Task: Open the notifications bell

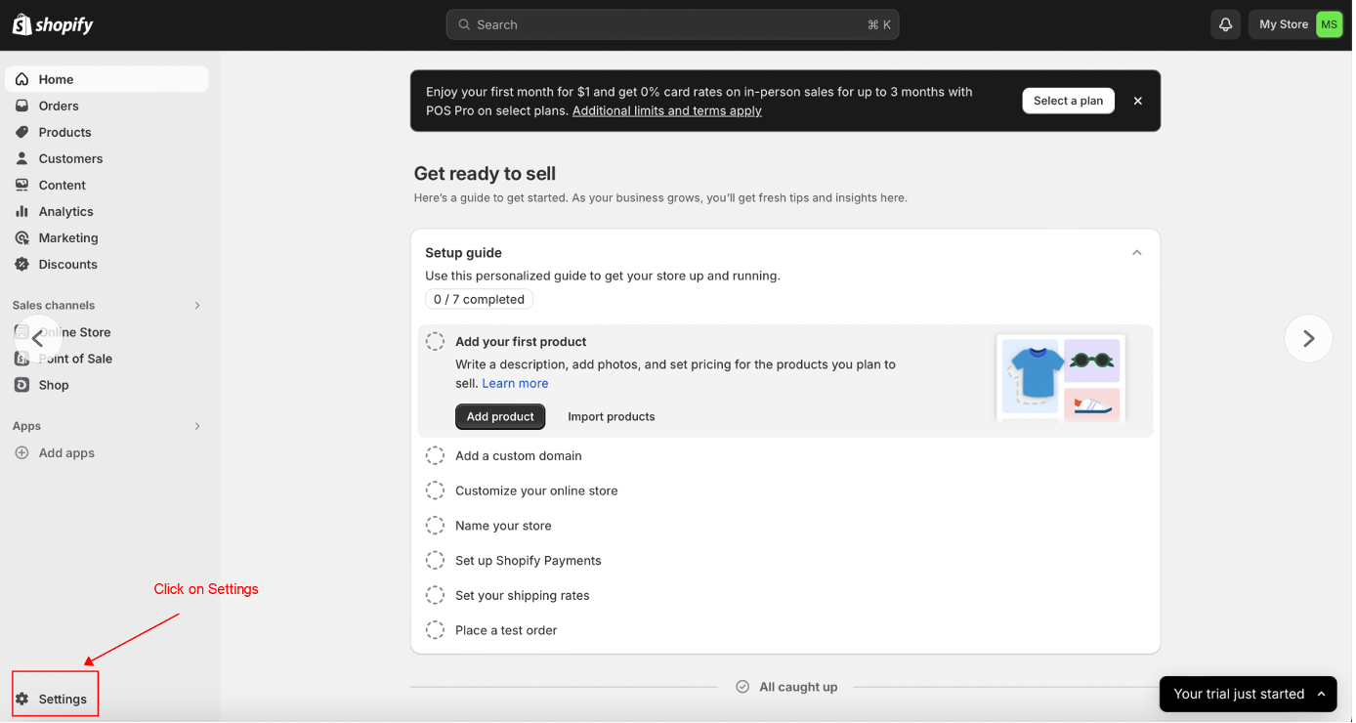Action: pos(1225,24)
